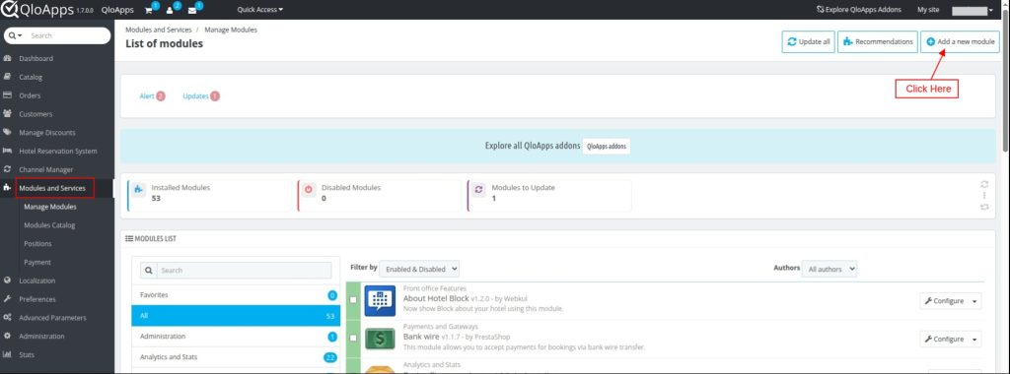The height and width of the screenshot is (374, 1010).
Task: Click the QloApps logo
Action: [x=37, y=10]
